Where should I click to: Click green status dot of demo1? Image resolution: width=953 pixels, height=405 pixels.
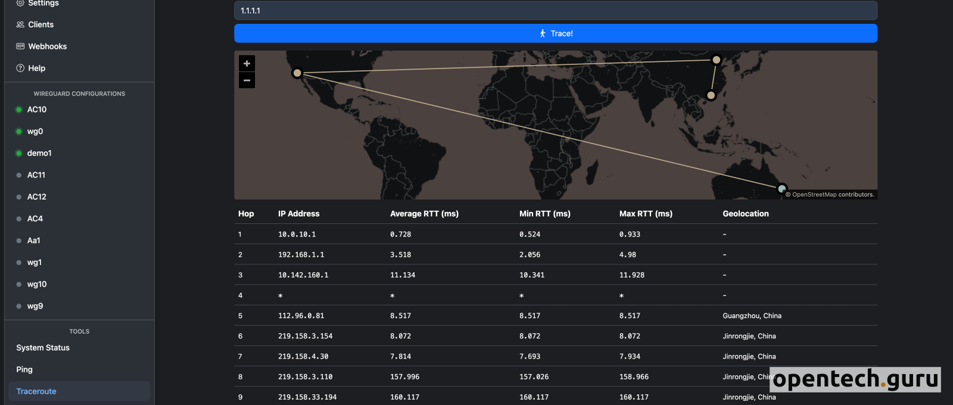pyautogui.click(x=19, y=153)
